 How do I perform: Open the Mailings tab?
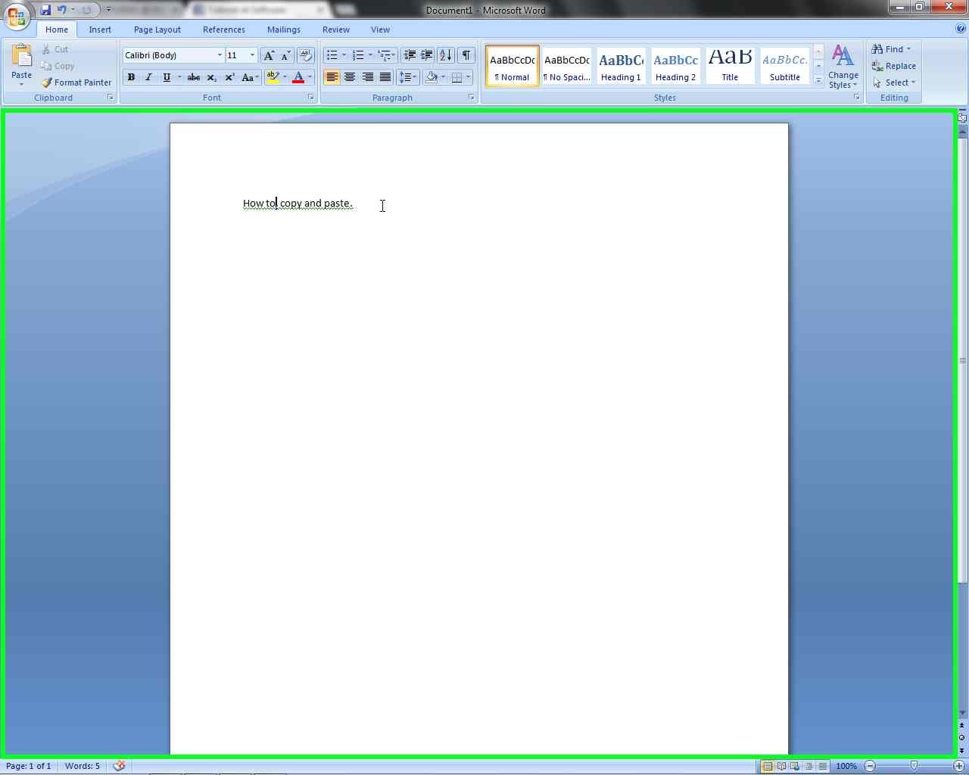click(284, 30)
